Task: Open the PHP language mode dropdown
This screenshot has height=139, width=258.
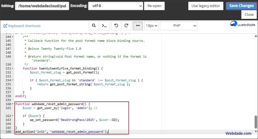Action: [178, 26]
